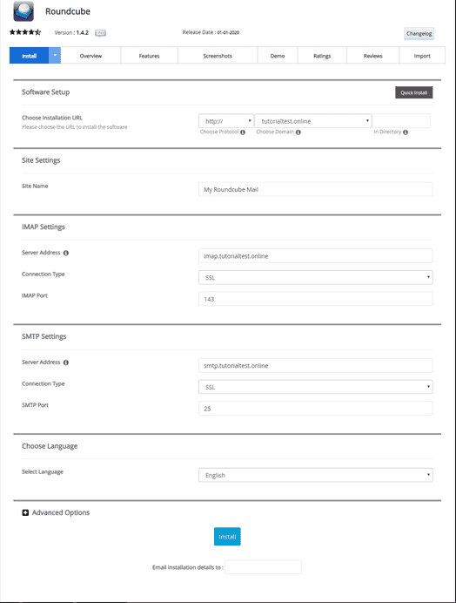Expand Advanced Options with plus icon

coord(25,512)
